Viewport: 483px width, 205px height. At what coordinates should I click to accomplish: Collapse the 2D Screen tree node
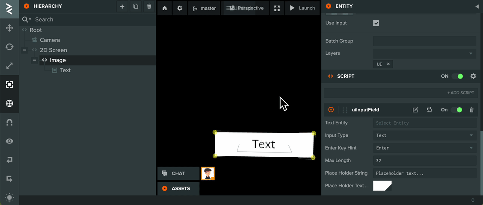point(24,50)
